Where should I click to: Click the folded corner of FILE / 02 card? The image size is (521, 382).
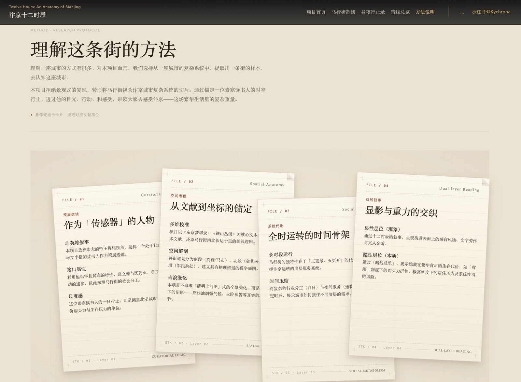point(290,177)
